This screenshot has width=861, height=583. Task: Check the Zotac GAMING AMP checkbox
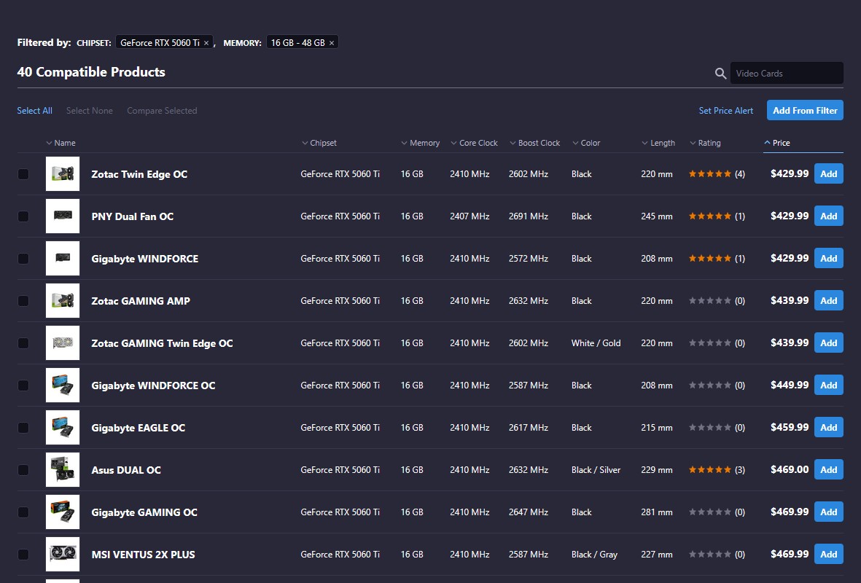[x=23, y=301]
